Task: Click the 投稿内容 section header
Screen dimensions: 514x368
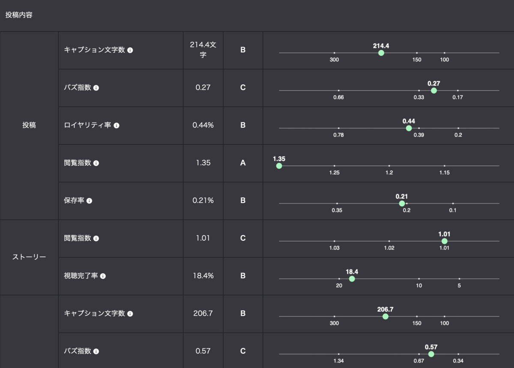Action: click(x=19, y=15)
